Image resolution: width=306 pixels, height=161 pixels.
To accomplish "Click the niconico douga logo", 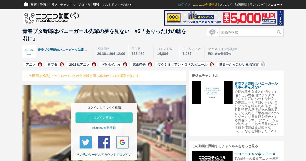I will click(51, 18).
